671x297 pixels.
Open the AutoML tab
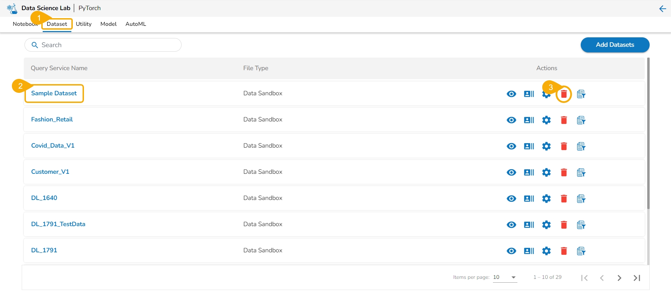[136, 24]
